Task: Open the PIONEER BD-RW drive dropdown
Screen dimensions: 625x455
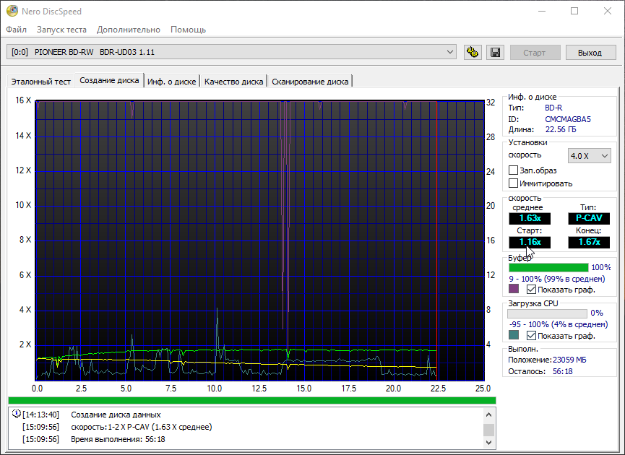Action: (x=450, y=52)
